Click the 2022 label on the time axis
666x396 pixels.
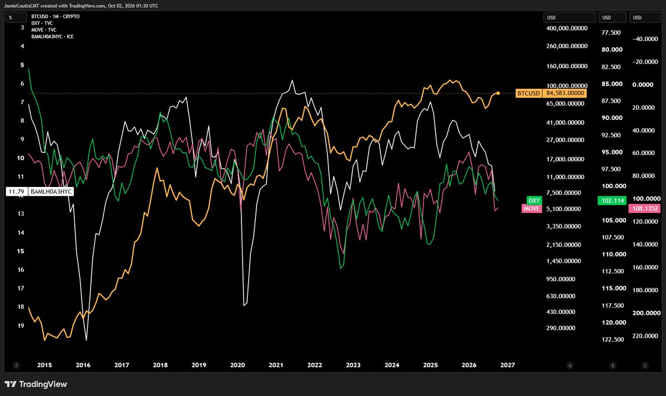pos(315,365)
